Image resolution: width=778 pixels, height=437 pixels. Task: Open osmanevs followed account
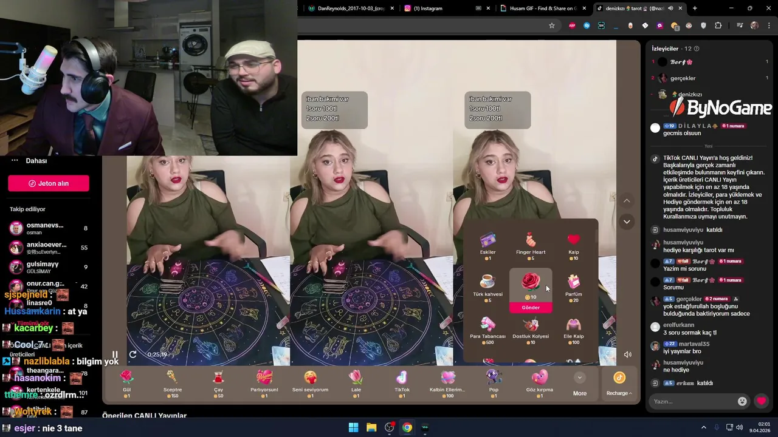tap(49, 228)
